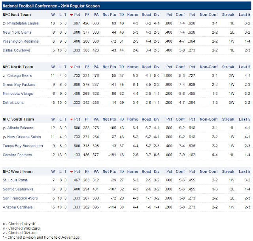This screenshot has width=253, height=241.
Task: Open the St. Louis Rams team link
Action: pyautogui.click(x=15, y=180)
